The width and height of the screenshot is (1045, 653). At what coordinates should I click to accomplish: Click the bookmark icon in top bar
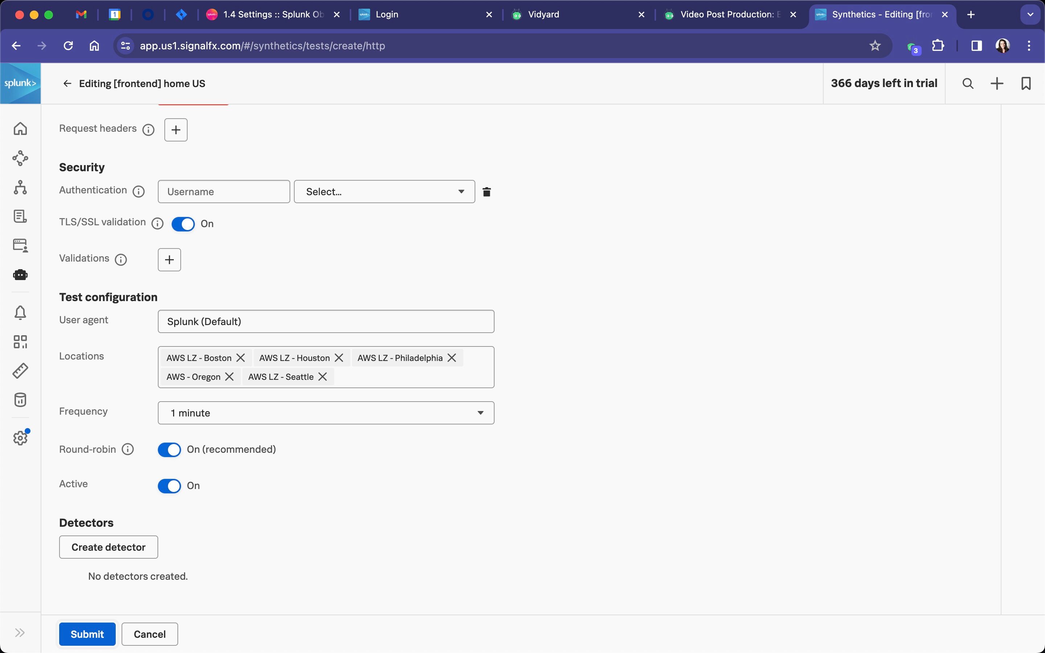click(x=1026, y=83)
